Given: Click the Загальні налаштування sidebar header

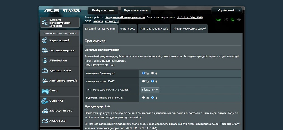Looking at the screenshot, I should point(60,33).
